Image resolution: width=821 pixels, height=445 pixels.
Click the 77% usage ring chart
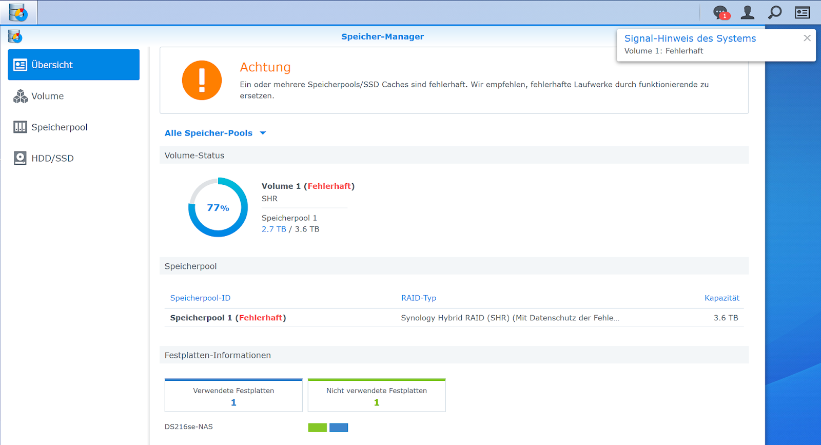point(218,207)
